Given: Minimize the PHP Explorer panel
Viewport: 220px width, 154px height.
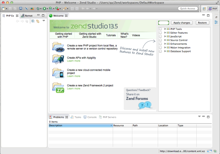Looking at the screenshot, I should (38, 15).
